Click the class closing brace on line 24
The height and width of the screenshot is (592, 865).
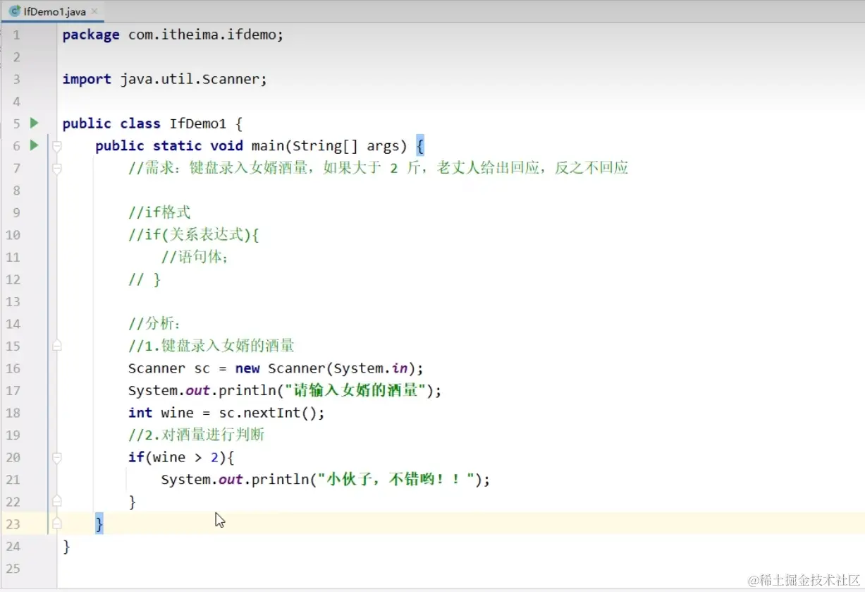pyautogui.click(x=66, y=546)
